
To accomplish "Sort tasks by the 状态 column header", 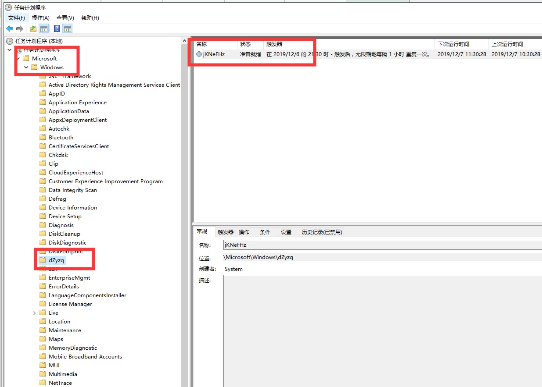I will 250,44.
